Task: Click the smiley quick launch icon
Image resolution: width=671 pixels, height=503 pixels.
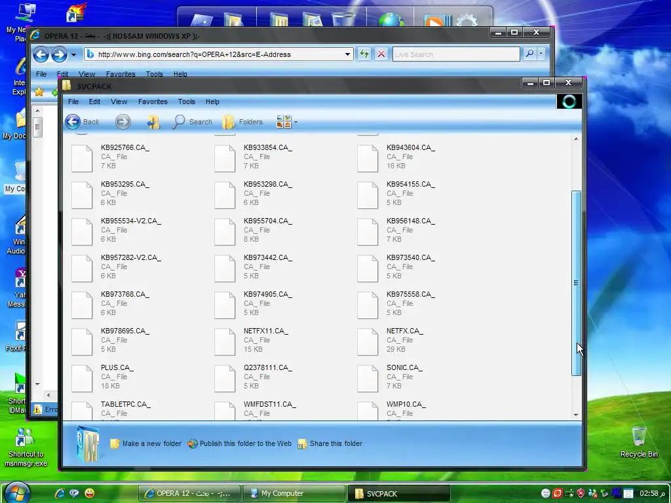Action: [x=89, y=493]
